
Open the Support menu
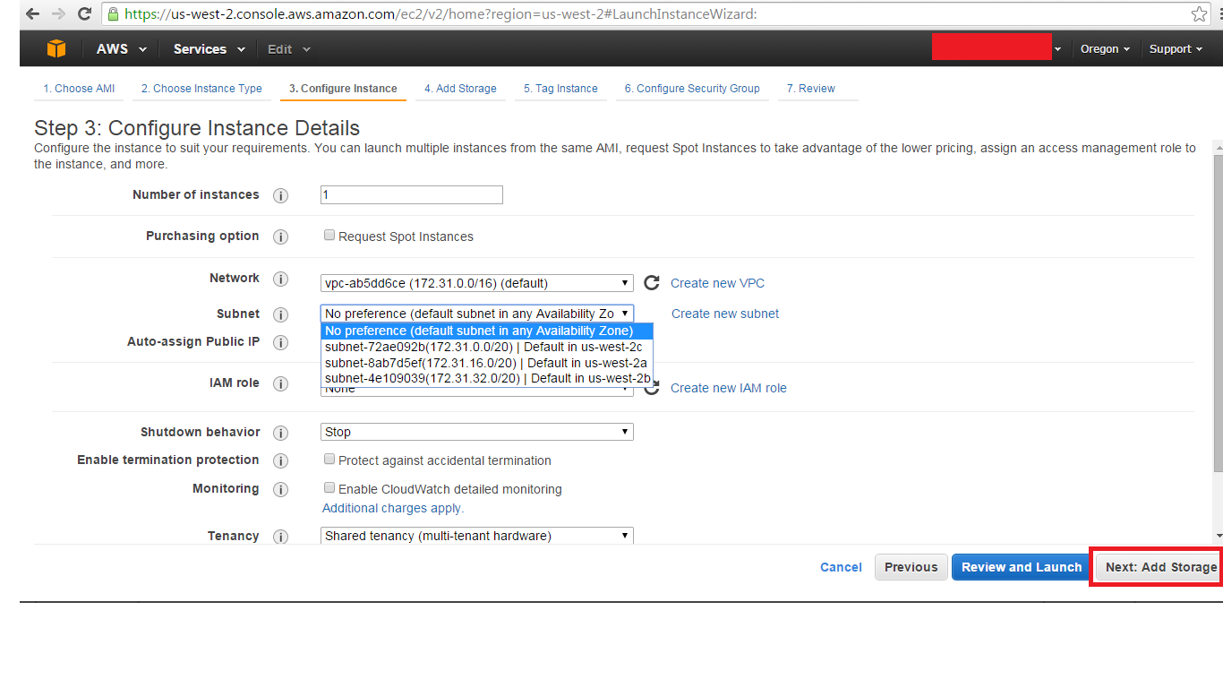point(1176,49)
